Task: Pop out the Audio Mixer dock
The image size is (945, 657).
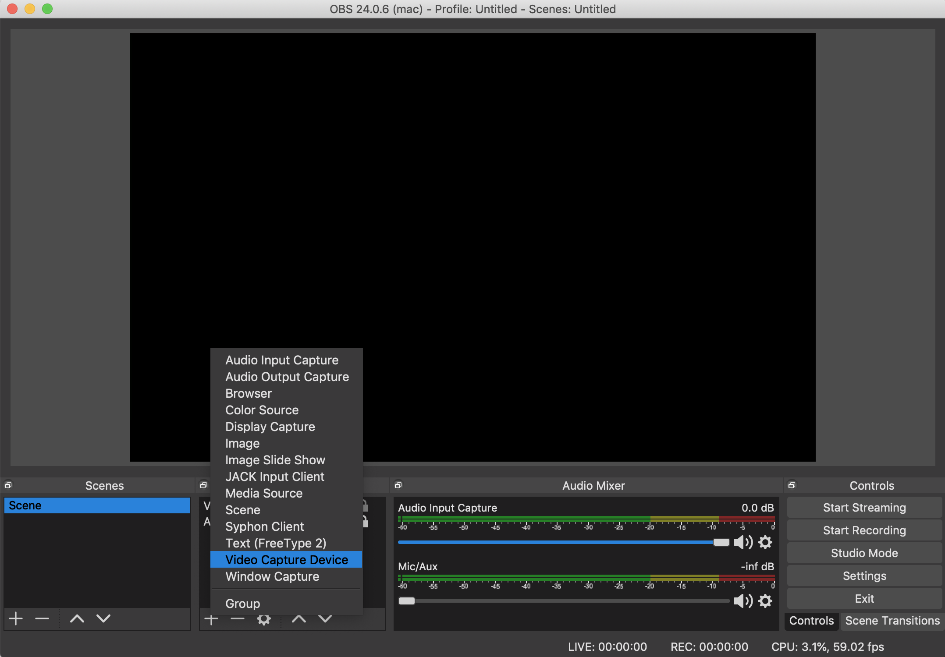Action: 398,485
